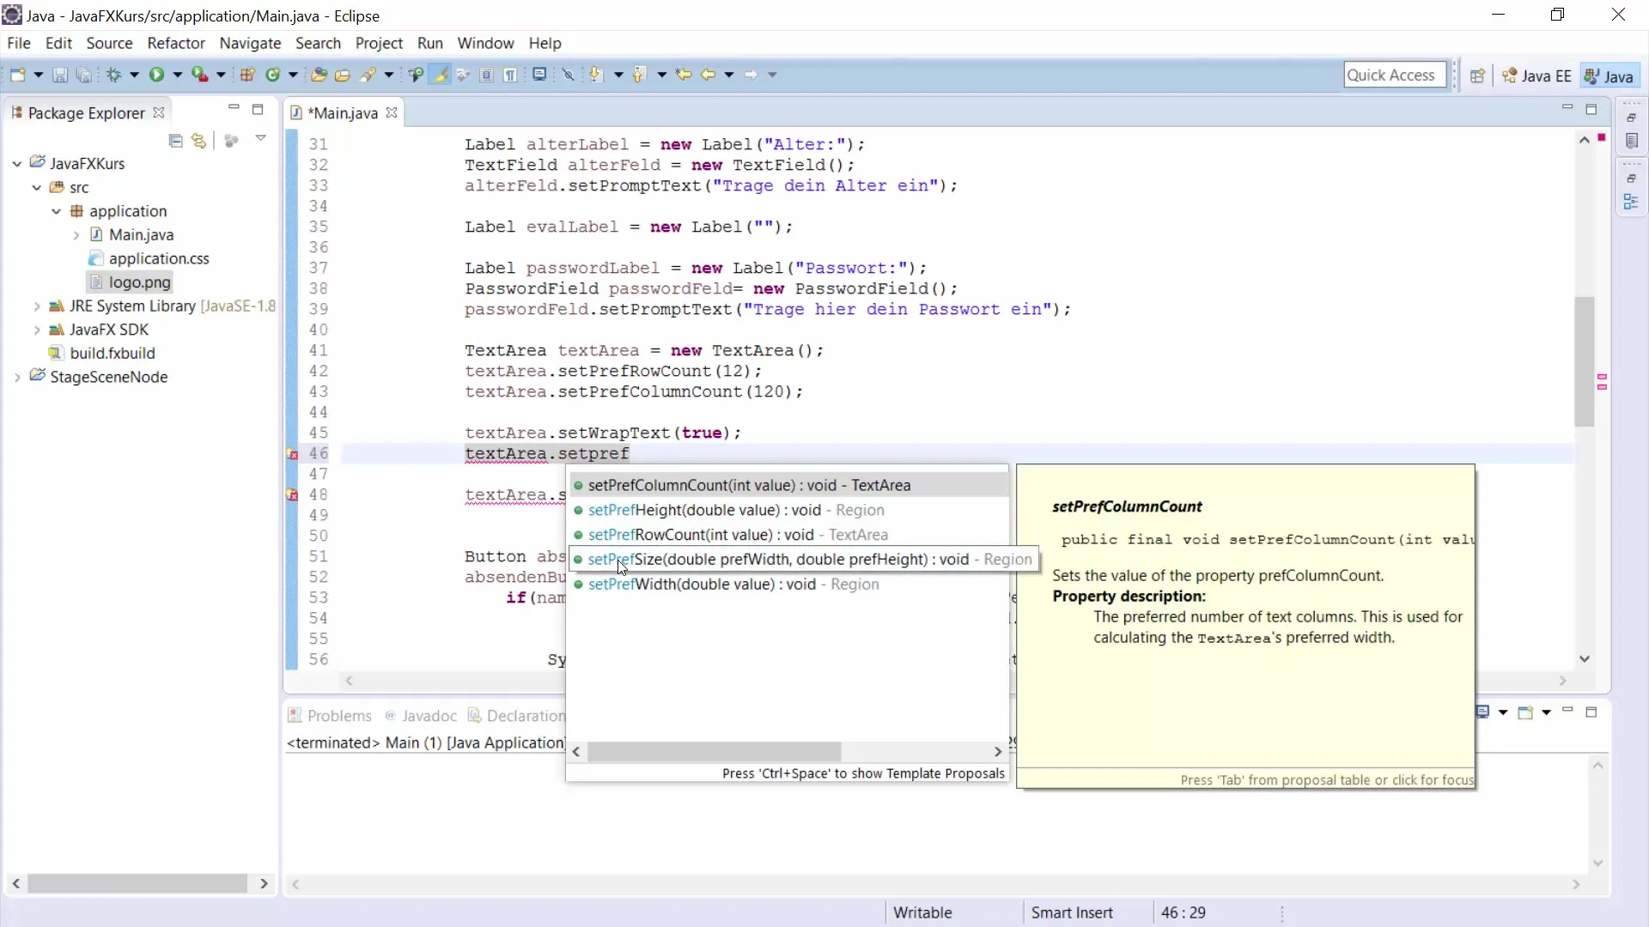Screen dimensions: 1649x927
Task: Choose the setPrefSize proposal
Action: point(802,560)
